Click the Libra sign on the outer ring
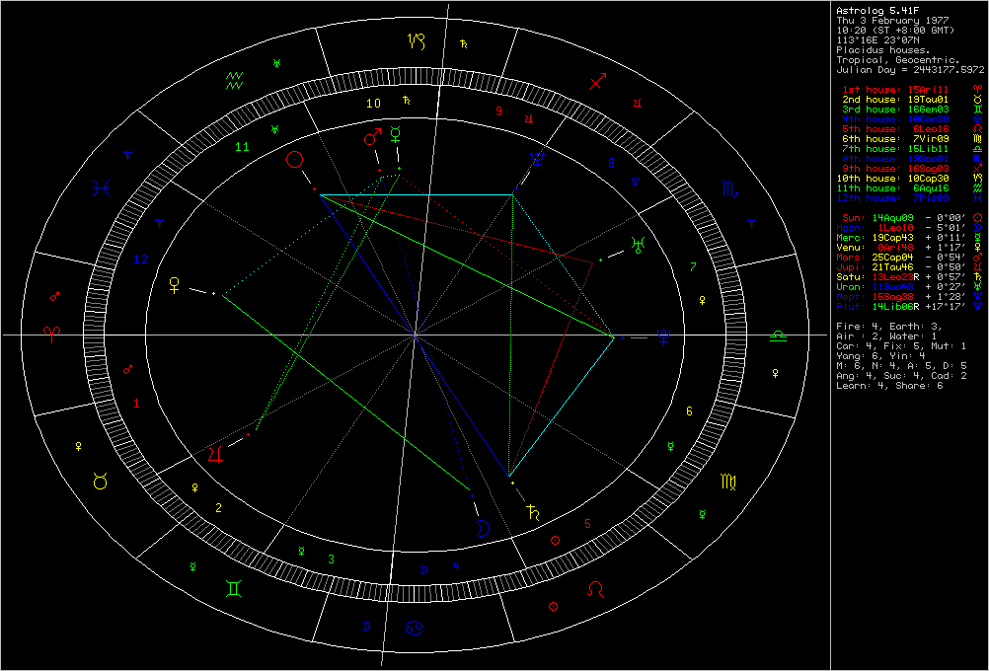The width and height of the screenshot is (989, 671). point(780,335)
